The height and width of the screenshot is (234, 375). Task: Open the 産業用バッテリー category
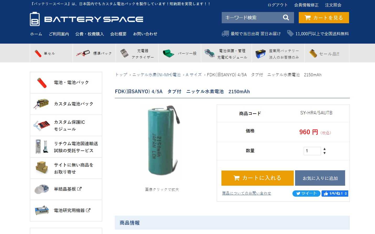[278, 53]
